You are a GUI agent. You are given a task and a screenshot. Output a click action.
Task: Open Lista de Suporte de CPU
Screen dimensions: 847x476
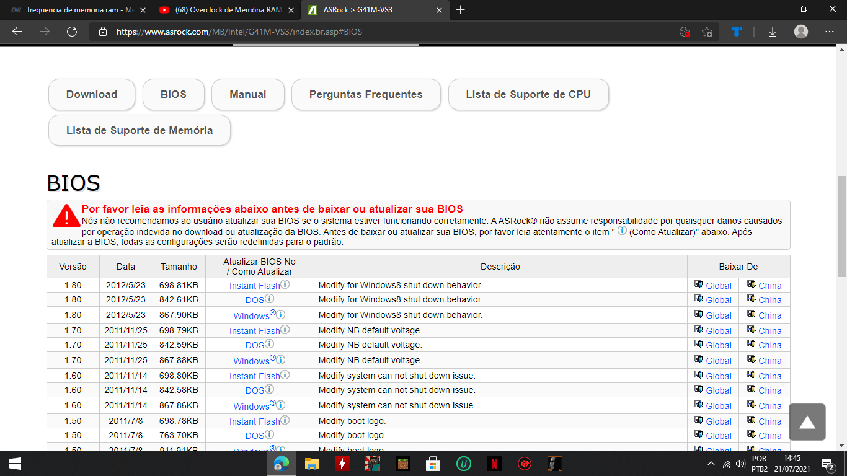click(528, 95)
